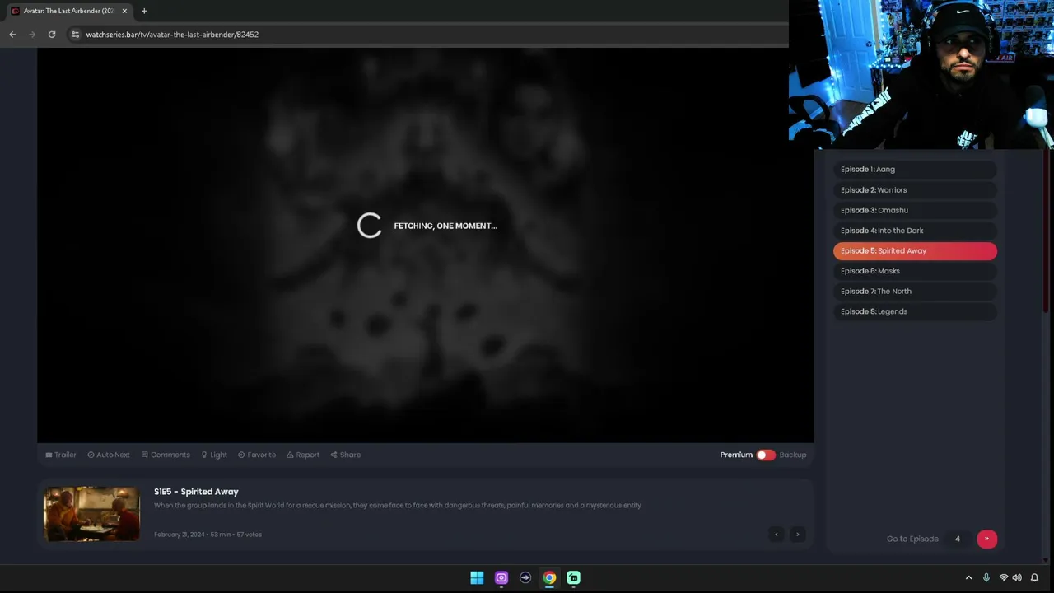Open the Wi-Fi network tray icon
Screen dimensions: 1054x593
(x=1004, y=577)
